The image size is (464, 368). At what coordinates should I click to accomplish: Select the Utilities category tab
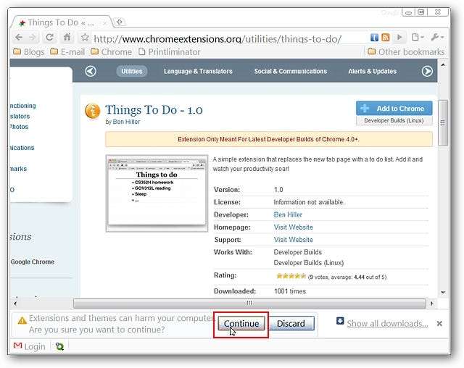tap(132, 71)
